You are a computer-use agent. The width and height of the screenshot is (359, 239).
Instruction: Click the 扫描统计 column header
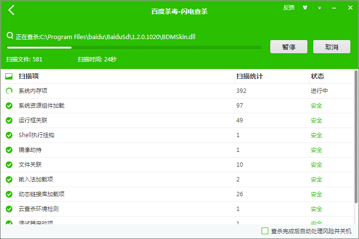pyautogui.click(x=249, y=76)
